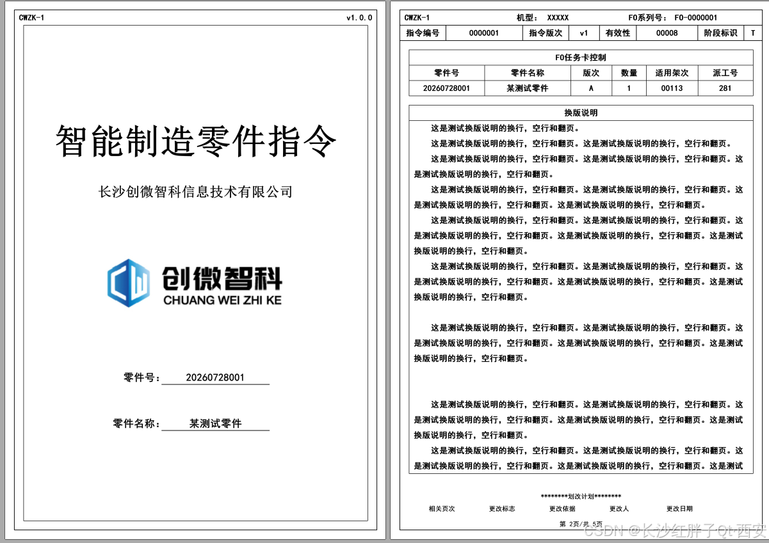Viewport: 769px width, 543px height.
Task: Click the FO任务卡控制 table title
Action: pos(581,58)
